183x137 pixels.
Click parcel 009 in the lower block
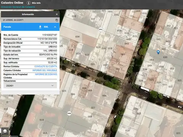(x=90, y=116)
